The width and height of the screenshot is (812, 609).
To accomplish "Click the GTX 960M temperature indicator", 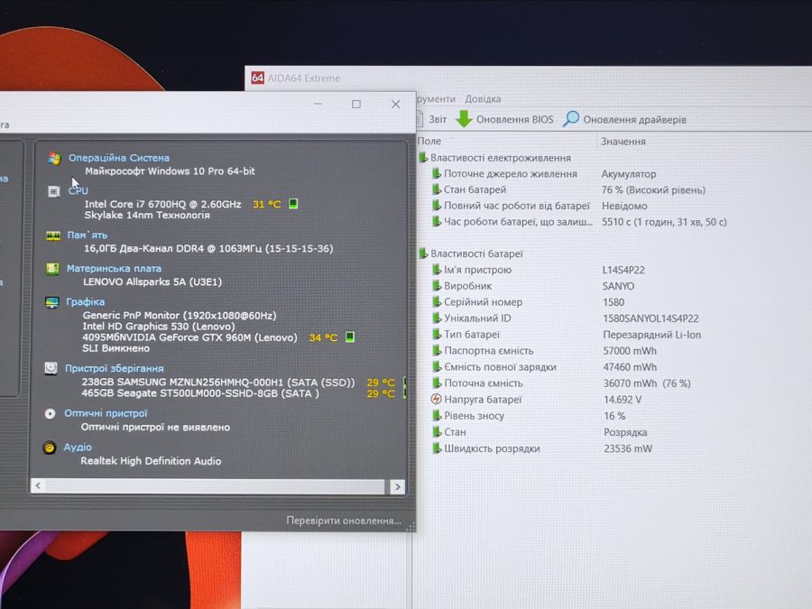I will click(x=350, y=337).
